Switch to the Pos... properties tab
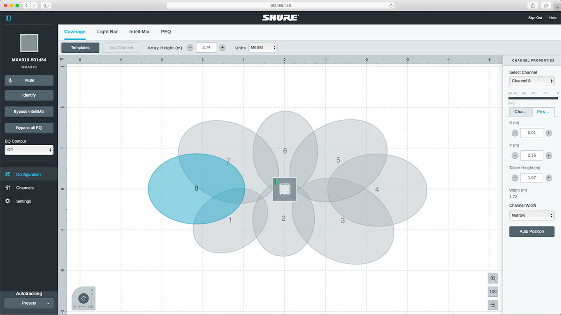 tap(543, 112)
